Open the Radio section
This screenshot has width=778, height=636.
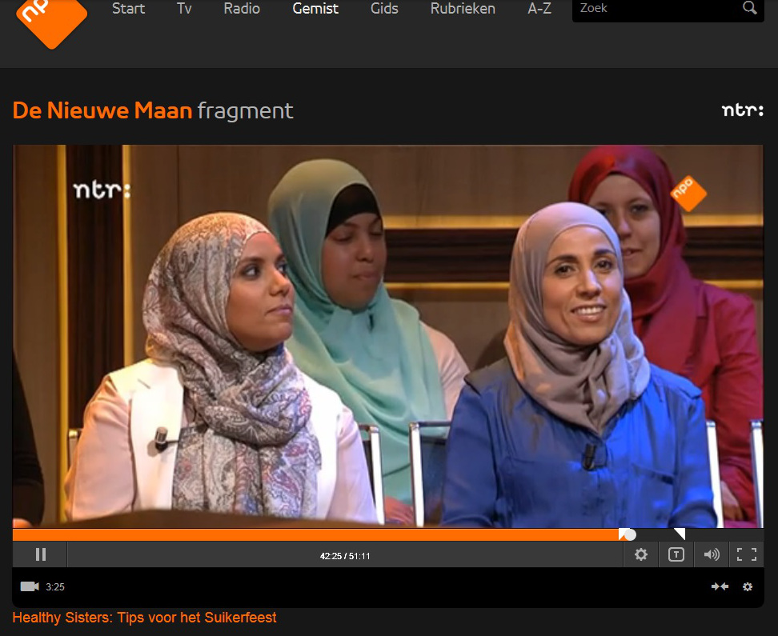[242, 9]
